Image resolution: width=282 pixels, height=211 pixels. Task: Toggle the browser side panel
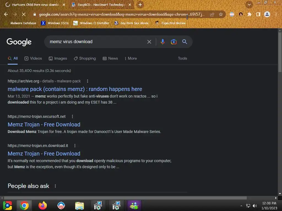(258, 14)
